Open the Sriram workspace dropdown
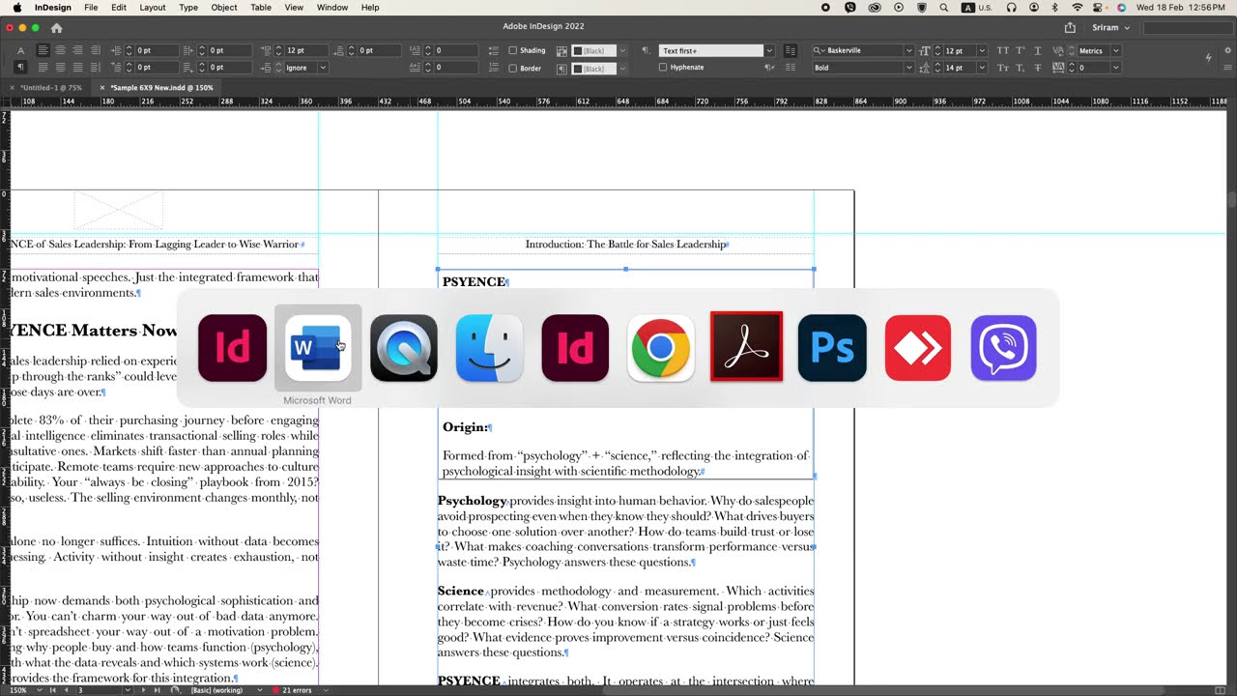This screenshot has height=696, width=1237. click(x=1110, y=28)
